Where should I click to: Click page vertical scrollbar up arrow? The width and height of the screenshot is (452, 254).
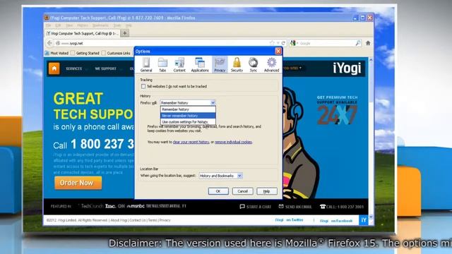(371, 60)
